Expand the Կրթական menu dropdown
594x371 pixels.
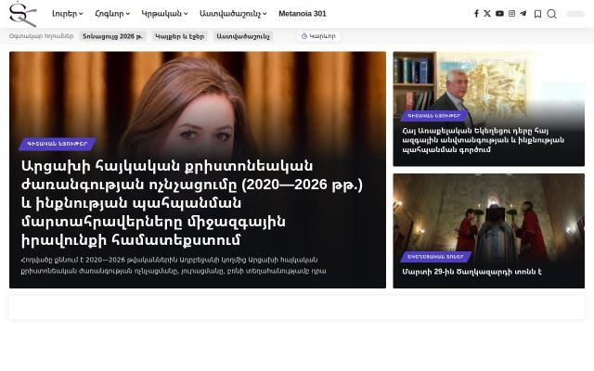(165, 14)
